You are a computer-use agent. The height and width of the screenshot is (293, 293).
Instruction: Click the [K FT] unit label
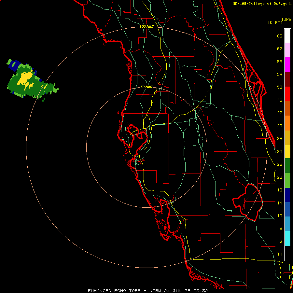[x=275, y=22]
